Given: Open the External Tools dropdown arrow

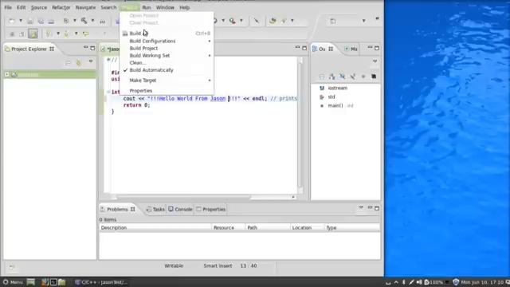Looking at the screenshot, I should (x=241, y=21).
